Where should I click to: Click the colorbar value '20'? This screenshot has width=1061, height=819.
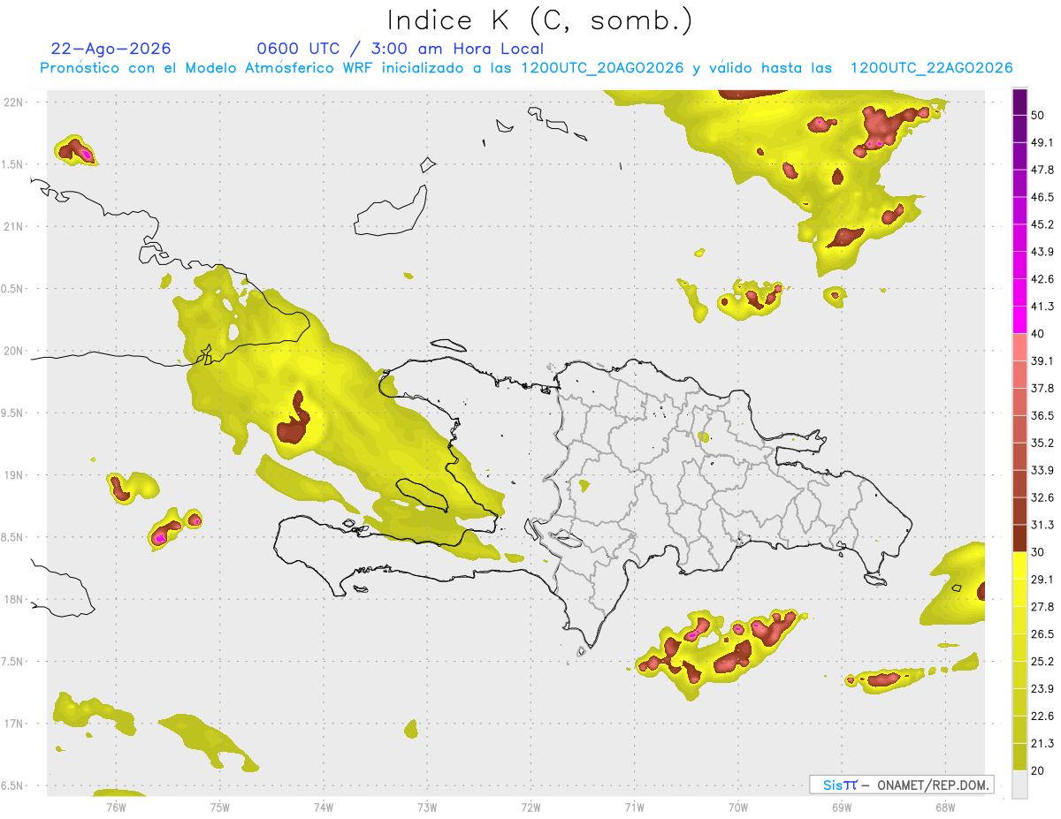pyautogui.click(x=1038, y=770)
